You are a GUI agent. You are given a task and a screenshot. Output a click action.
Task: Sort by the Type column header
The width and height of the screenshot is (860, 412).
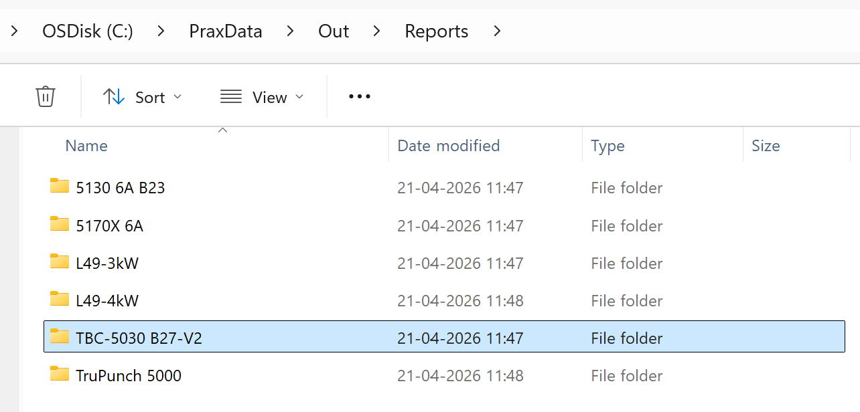607,146
